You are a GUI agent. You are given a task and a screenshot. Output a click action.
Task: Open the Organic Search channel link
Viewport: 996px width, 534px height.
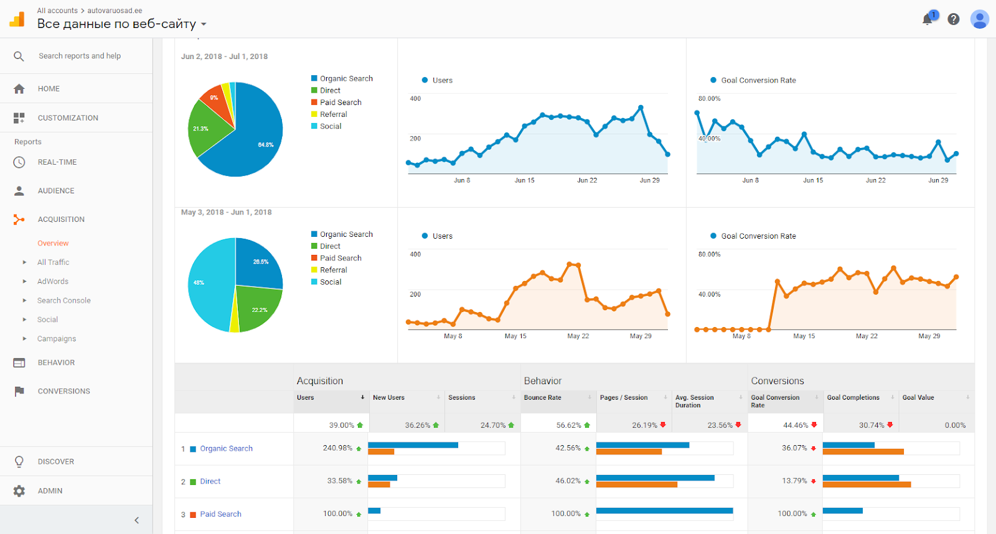click(226, 449)
